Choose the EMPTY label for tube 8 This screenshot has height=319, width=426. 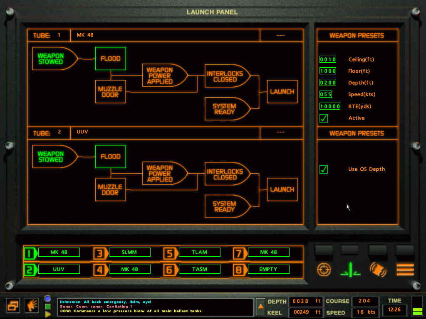point(269,269)
